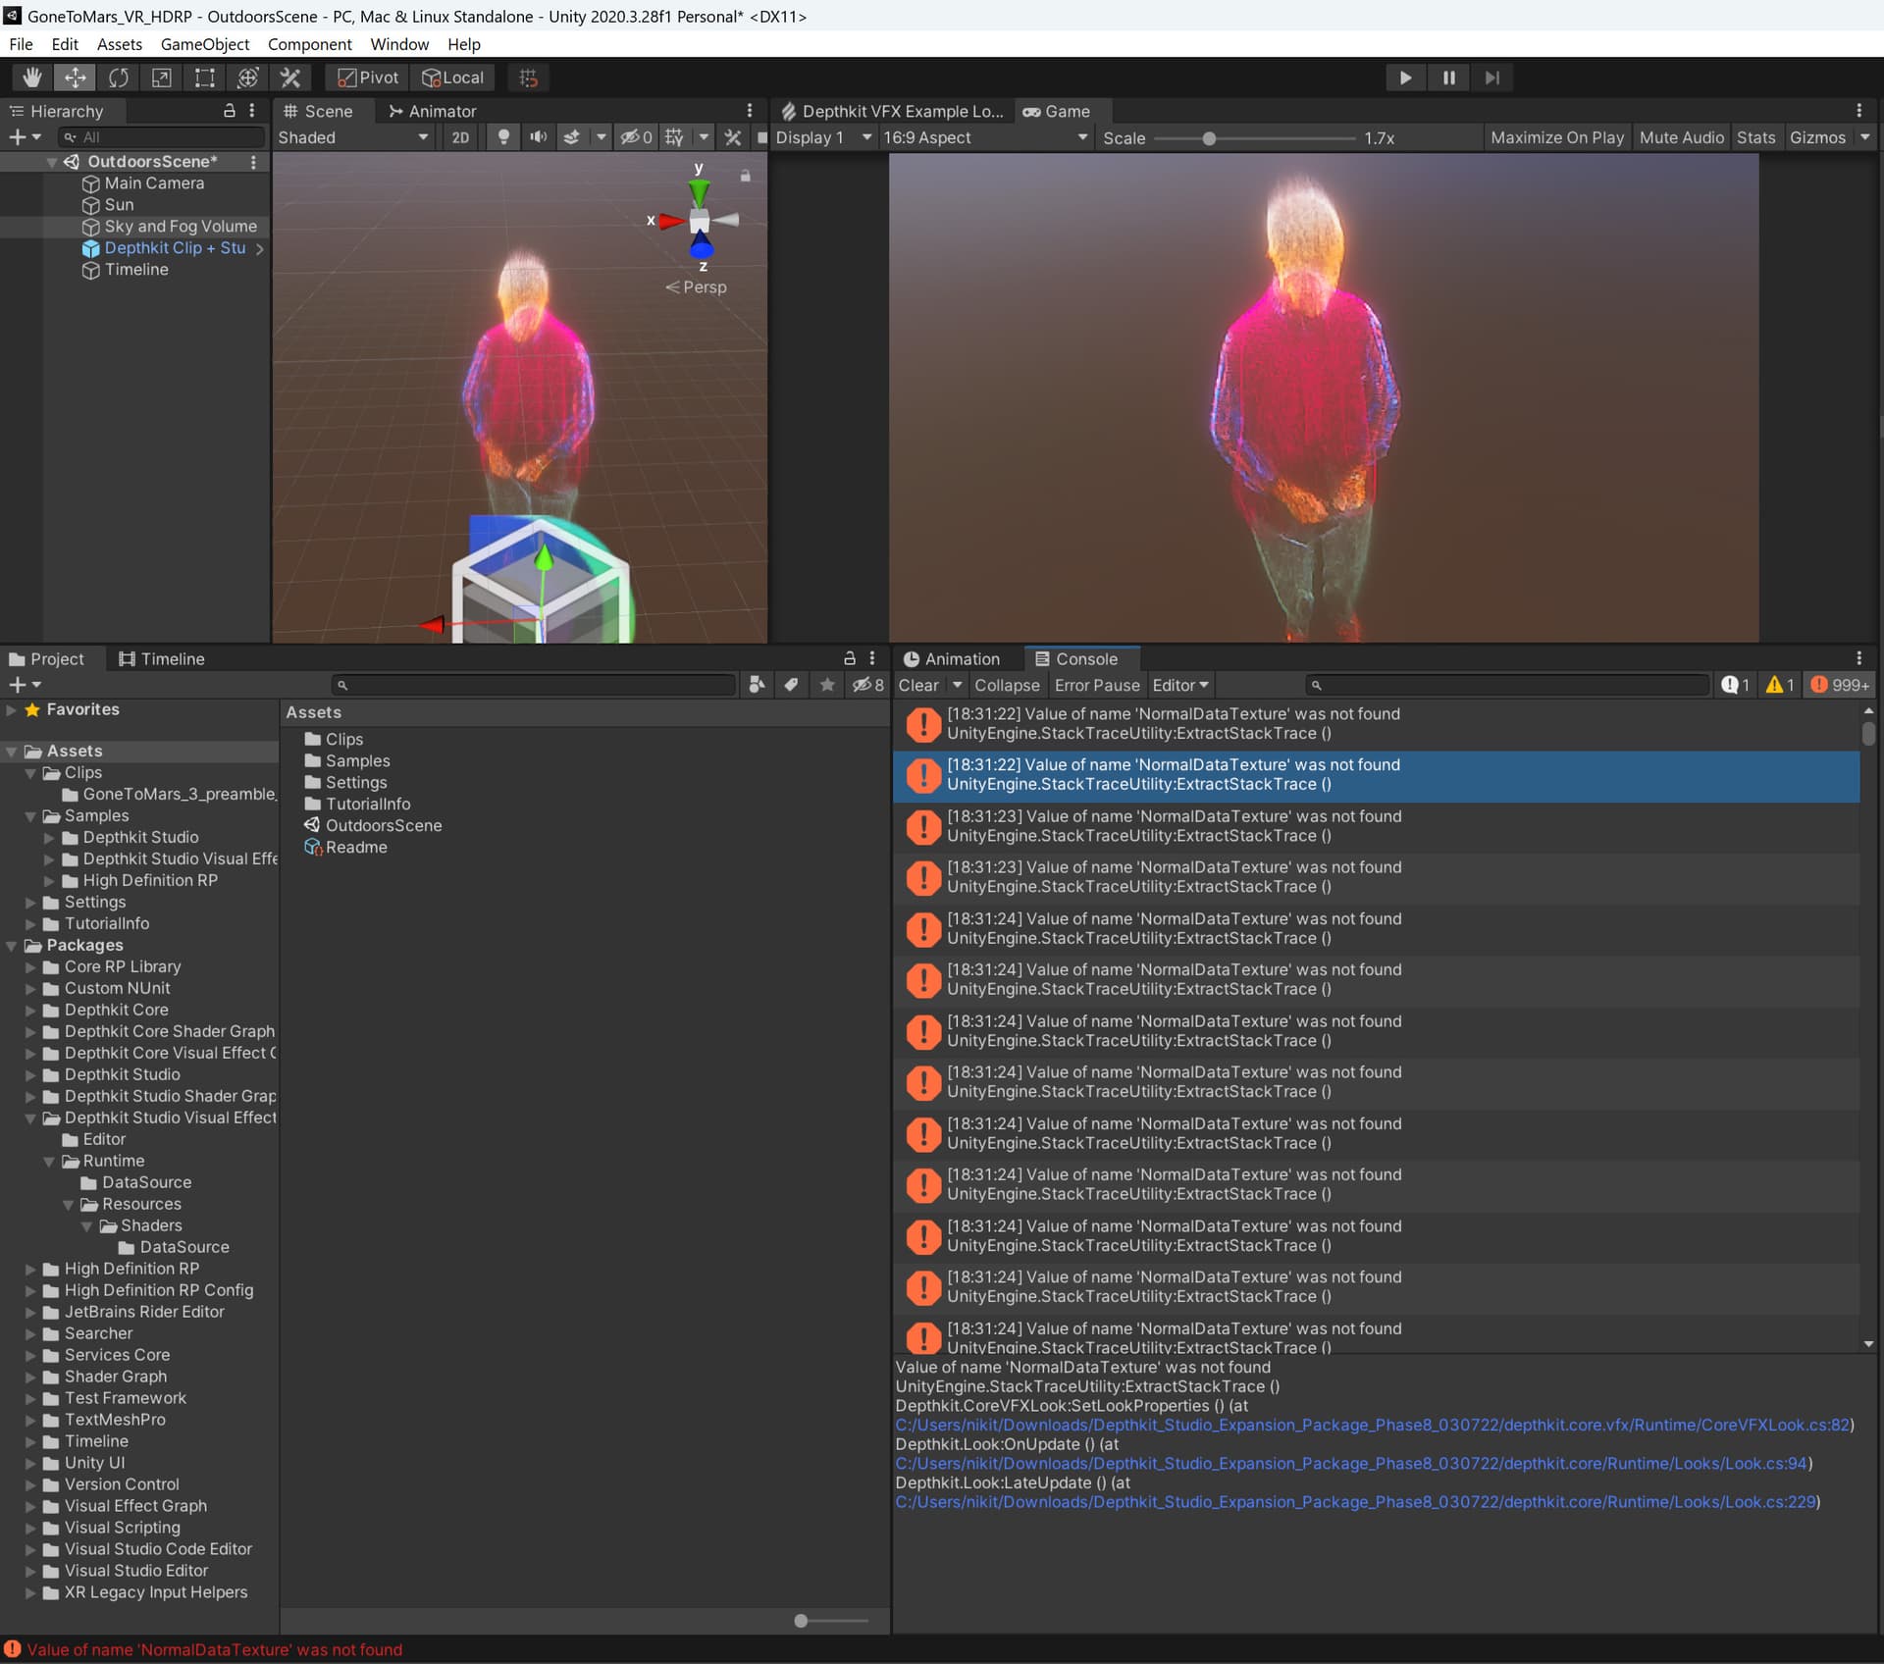This screenshot has width=1884, height=1664.
Task: Click Hierarchy panel lock icon
Action: tap(230, 111)
